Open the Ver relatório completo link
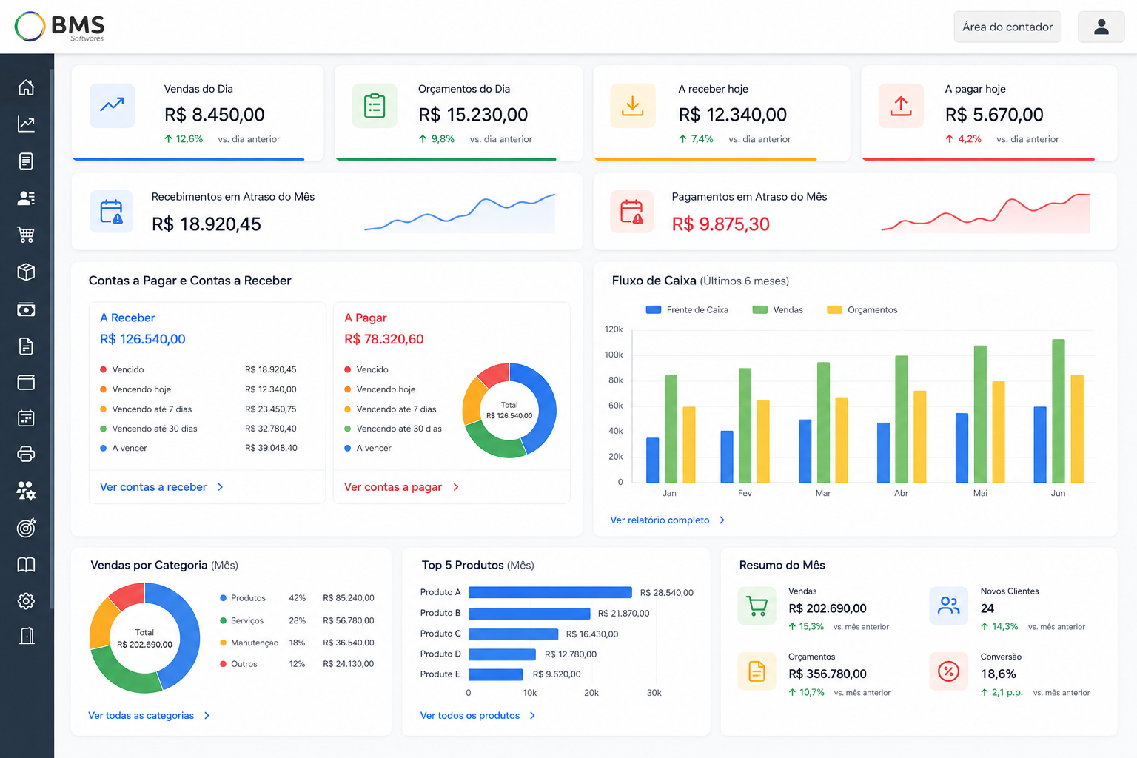Image resolution: width=1137 pixels, height=758 pixels. (x=668, y=520)
